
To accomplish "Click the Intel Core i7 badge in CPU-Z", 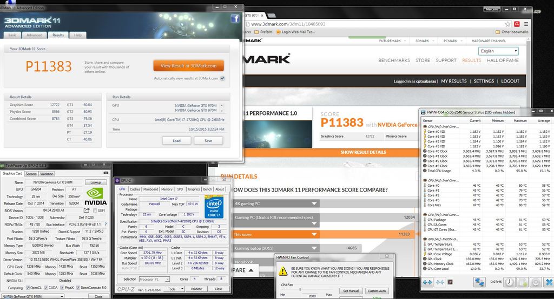I will (214, 206).
